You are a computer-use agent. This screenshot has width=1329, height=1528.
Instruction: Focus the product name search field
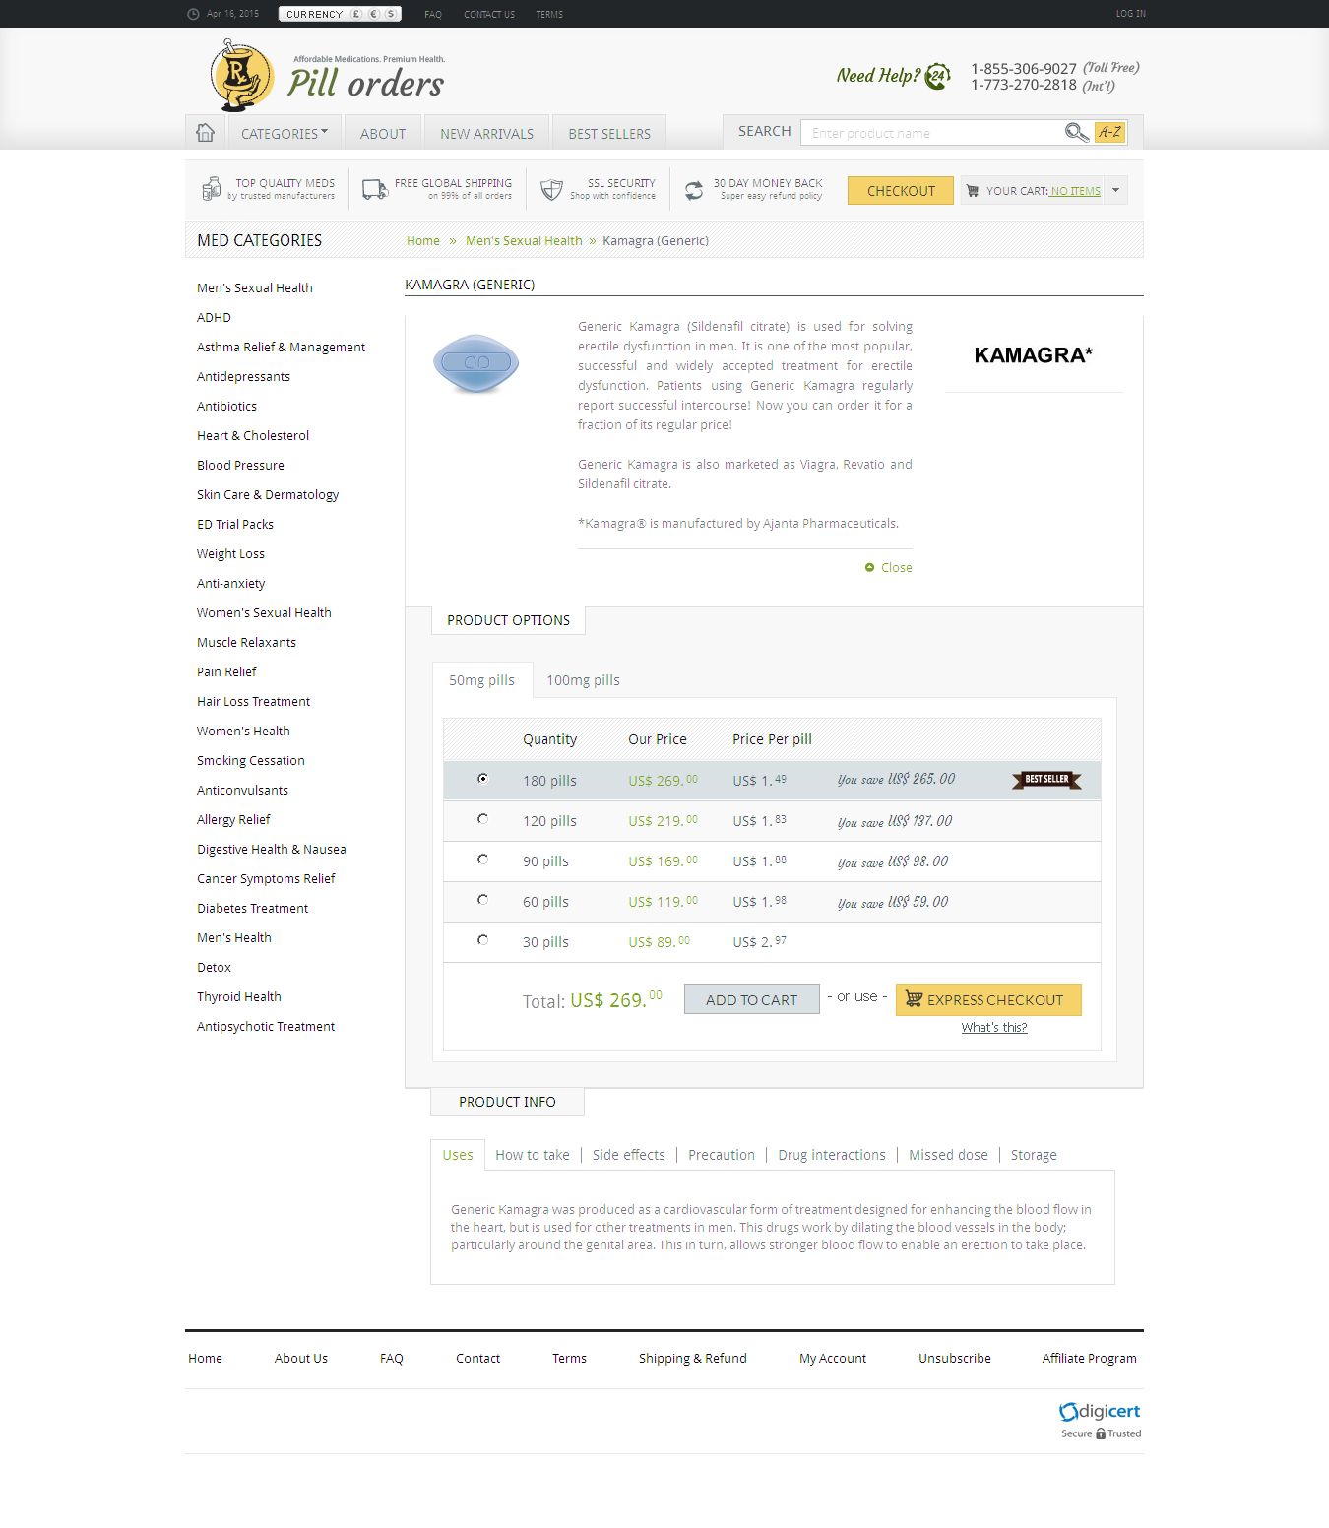(x=931, y=133)
